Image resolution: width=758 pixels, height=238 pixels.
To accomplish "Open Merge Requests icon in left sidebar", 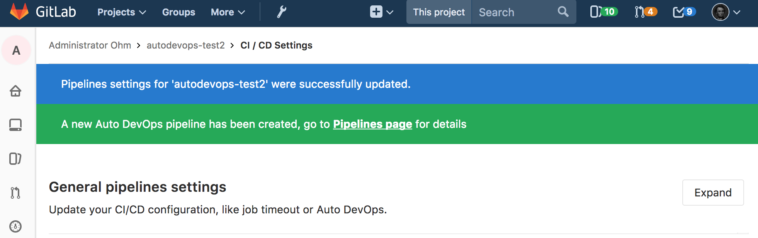I will [x=15, y=193].
